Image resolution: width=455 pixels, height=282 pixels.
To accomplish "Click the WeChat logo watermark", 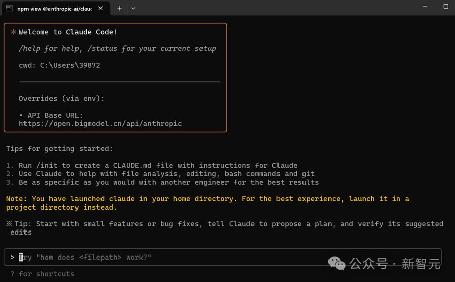I will 337,263.
